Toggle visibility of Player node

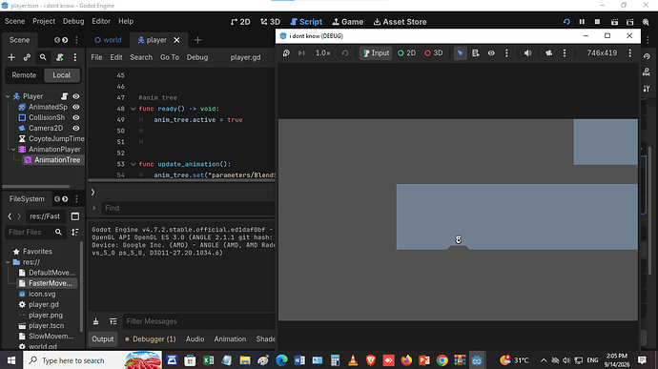pos(76,96)
